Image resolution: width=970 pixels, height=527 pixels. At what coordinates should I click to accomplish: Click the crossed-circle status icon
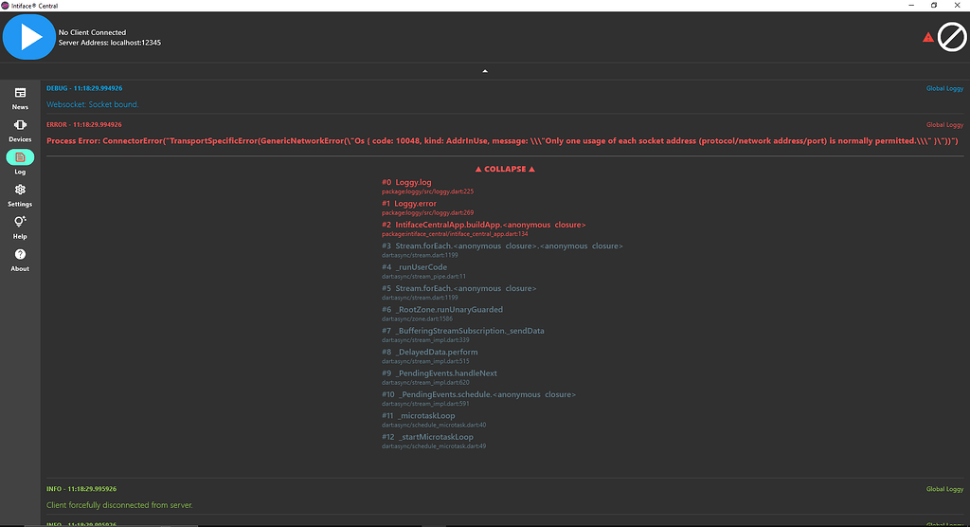[x=951, y=37]
